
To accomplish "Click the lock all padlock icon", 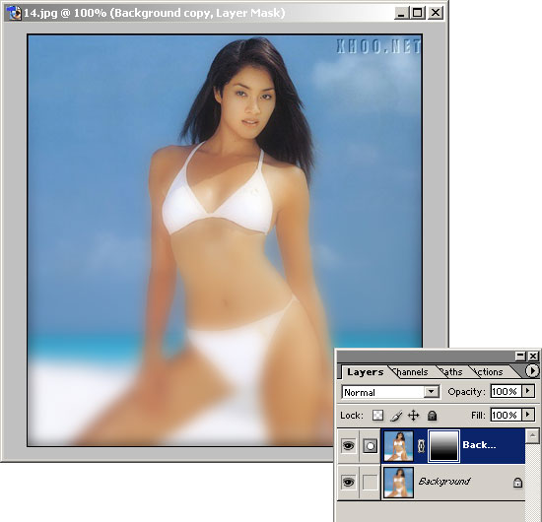I will [x=432, y=416].
